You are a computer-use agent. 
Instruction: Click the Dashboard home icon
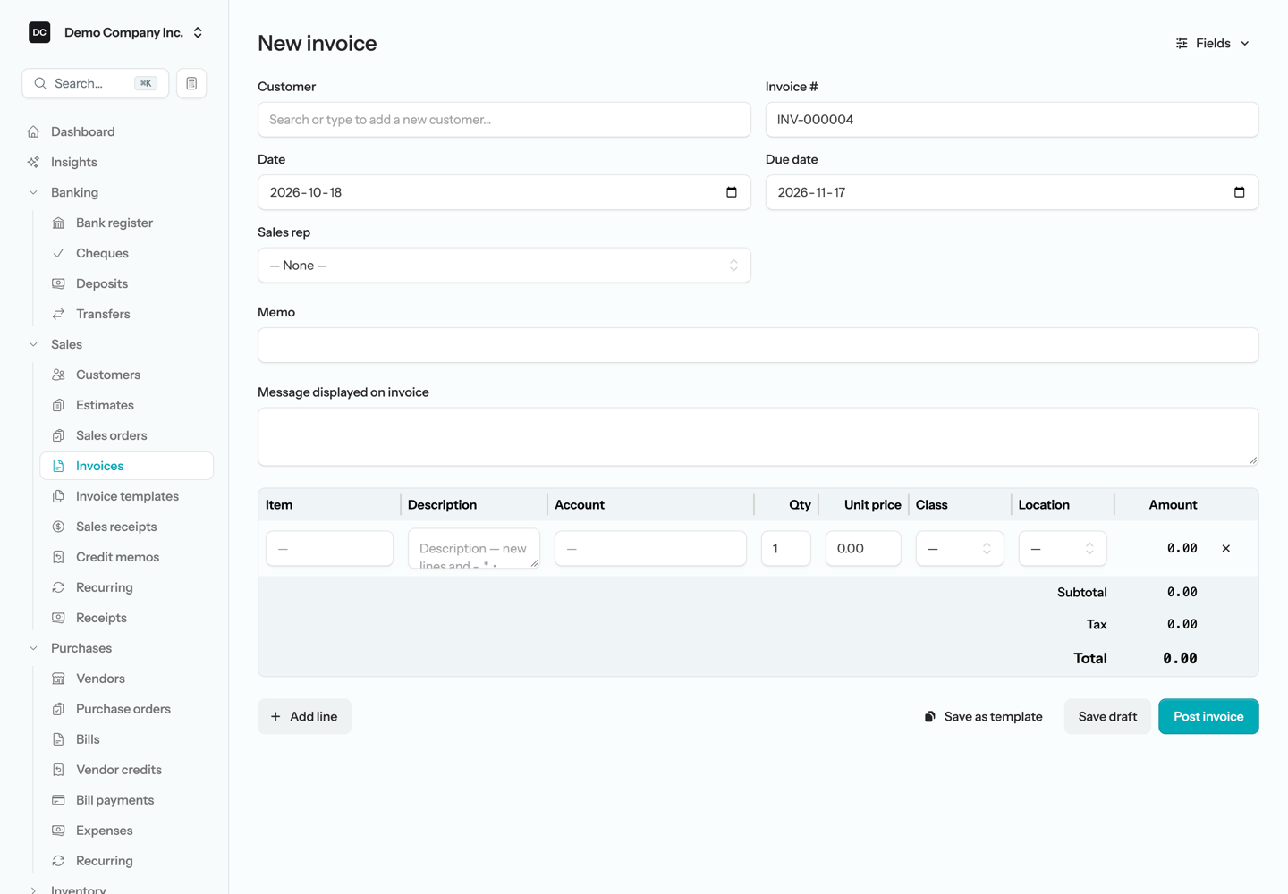[x=33, y=131]
